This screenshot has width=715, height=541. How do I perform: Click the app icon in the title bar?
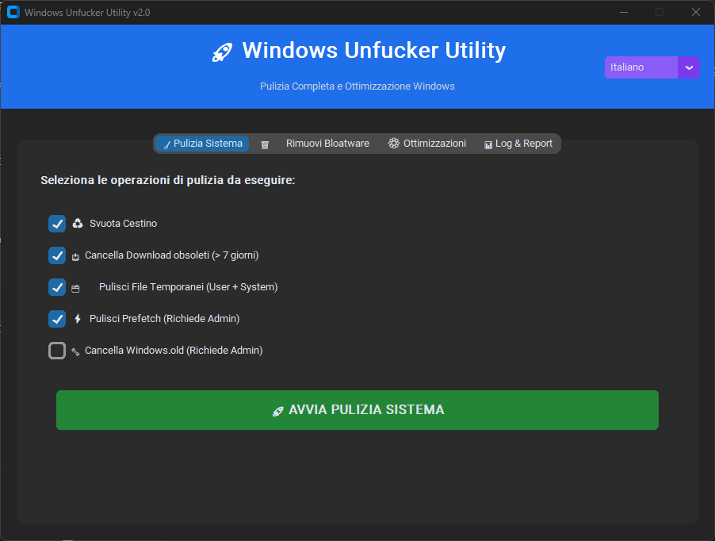pyautogui.click(x=13, y=13)
